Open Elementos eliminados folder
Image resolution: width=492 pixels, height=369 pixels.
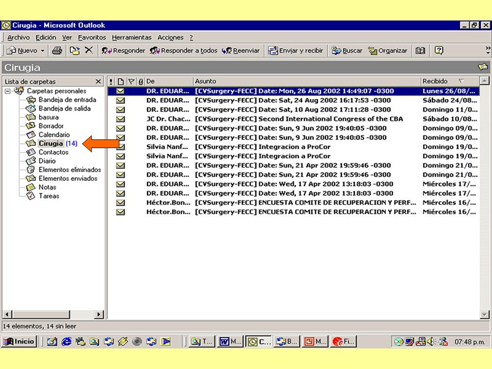pyautogui.click(x=70, y=170)
